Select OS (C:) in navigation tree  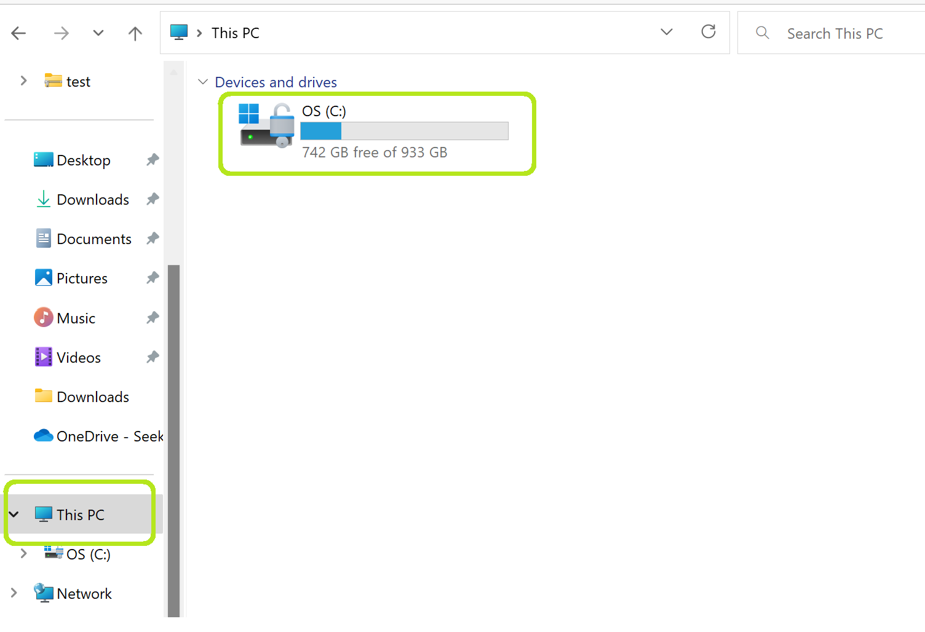(89, 555)
